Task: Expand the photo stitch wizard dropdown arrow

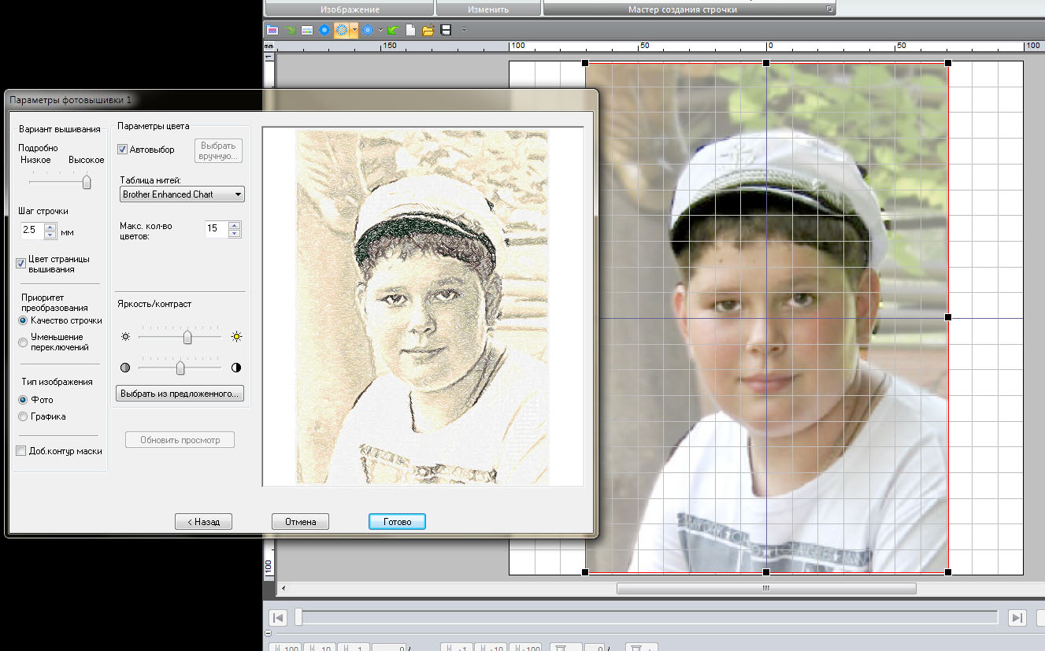Action: 355,30
